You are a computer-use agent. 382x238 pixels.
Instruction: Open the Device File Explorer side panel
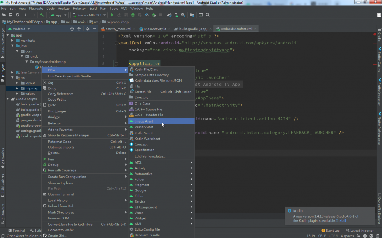(x=379, y=208)
